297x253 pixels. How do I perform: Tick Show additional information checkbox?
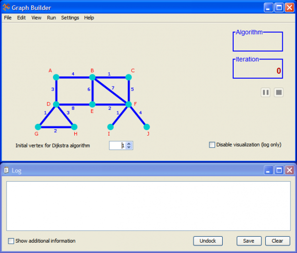tap(11, 241)
